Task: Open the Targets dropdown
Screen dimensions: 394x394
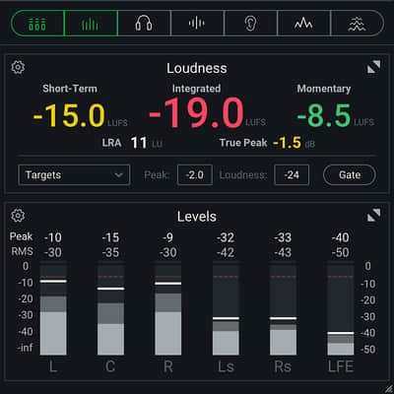Action: (74, 175)
